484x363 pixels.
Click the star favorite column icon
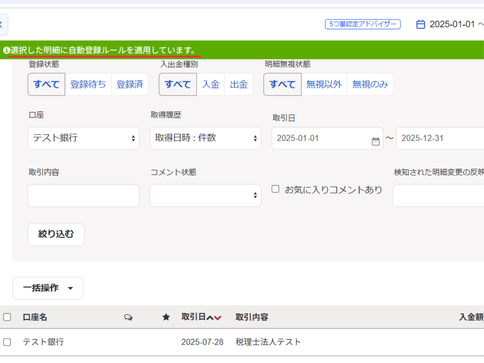pyautogui.click(x=166, y=317)
